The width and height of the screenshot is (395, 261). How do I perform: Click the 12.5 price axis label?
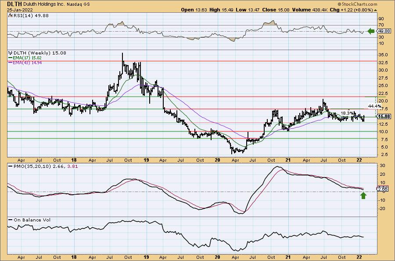[x=383, y=124]
